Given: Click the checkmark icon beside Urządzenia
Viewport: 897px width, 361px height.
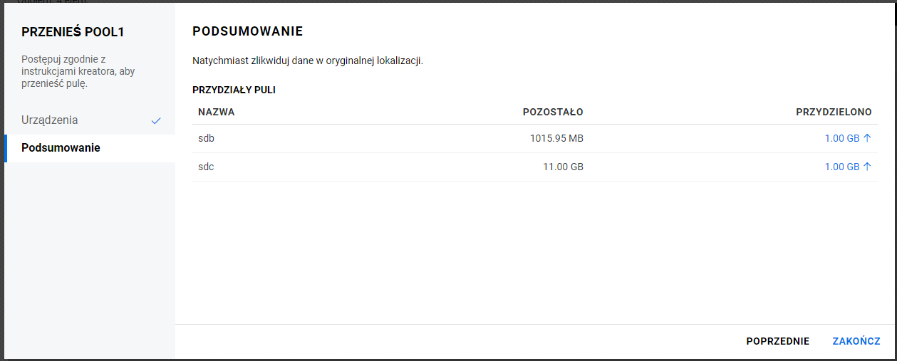Looking at the screenshot, I should click(157, 121).
